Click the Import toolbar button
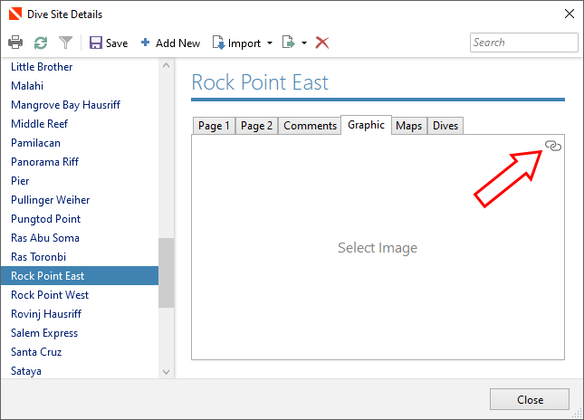 tap(237, 43)
